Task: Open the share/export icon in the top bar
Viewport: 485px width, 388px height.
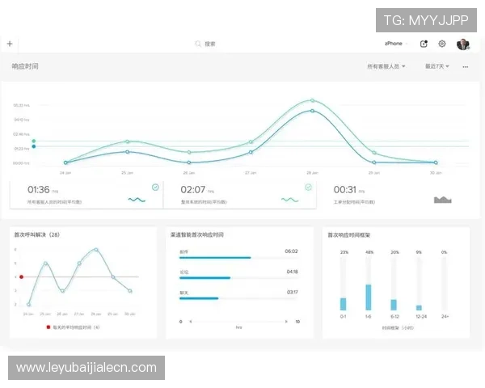Action: coord(424,44)
